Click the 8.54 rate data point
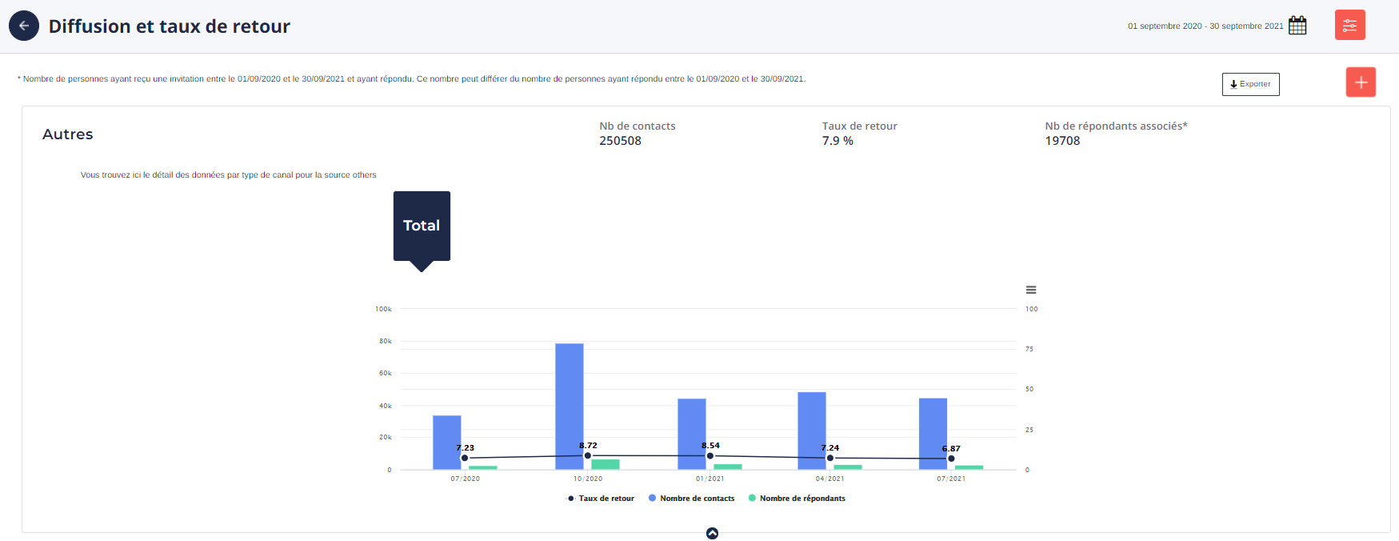The image size is (1399, 541). 710,455
